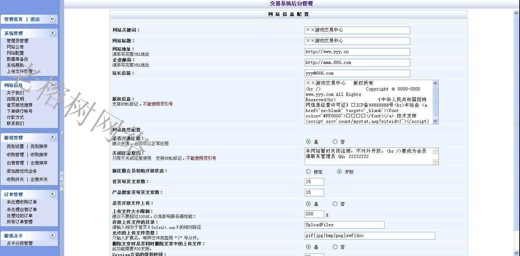520x256 pixels.
Task: Collapse the 游戏点卡 section
Action: point(52,236)
